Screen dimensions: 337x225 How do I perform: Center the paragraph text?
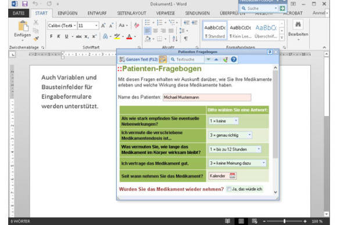tap(155, 31)
